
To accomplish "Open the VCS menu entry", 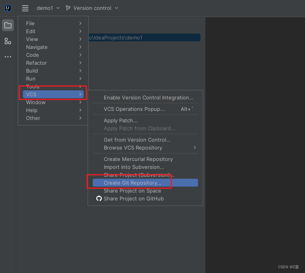I will 53,94.
